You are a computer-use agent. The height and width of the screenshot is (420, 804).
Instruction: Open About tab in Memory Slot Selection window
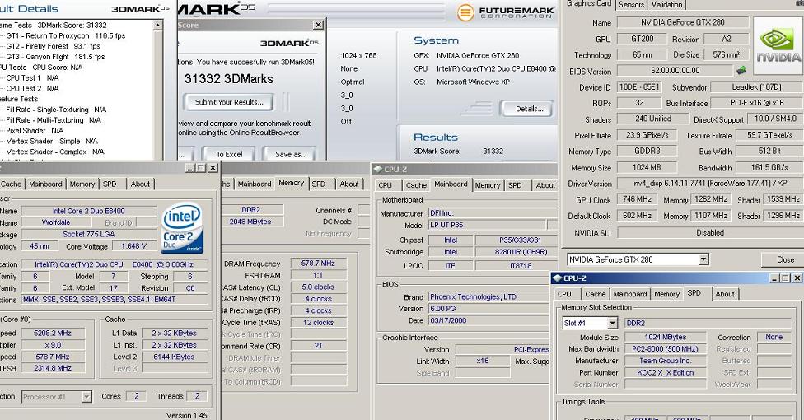725,294
